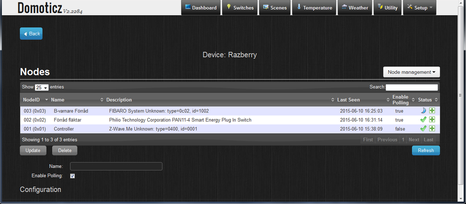The image size is (466, 204).
Task: Expand the Node management dropdown
Action: (411, 72)
